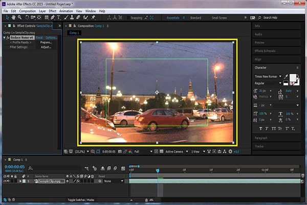Click the current time indicator in timeline
The width and height of the screenshot is (307, 205).
click(x=158, y=170)
